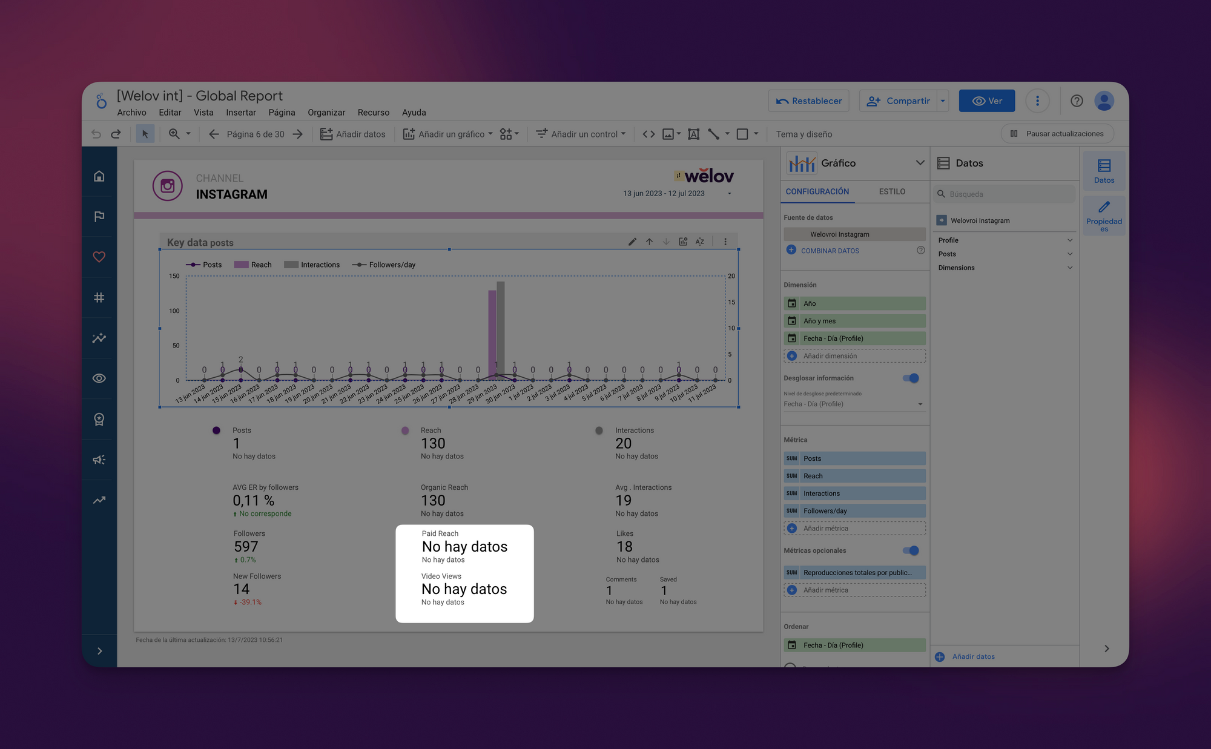Image resolution: width=1211 pixels, height=749 pixels.
Task: Click the Búsqueda field search box
Action: click(x=1005, y=194)
